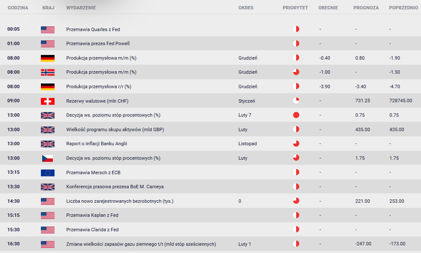Open Wielkość programu skupu aktywów event
The image size is (421, 253).
(x=115, y=129)
